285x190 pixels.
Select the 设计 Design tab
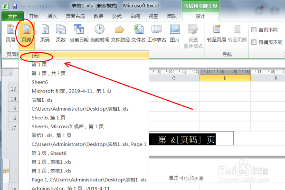[200, 16]
